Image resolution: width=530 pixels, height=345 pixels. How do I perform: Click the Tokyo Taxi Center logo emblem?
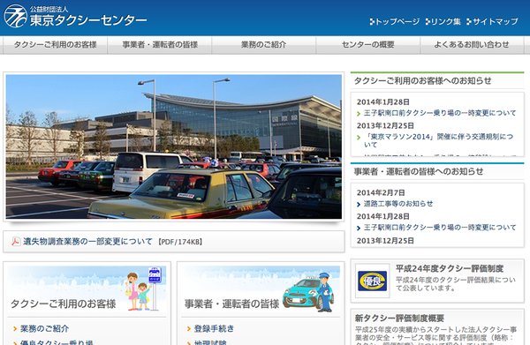pos(16,16)
